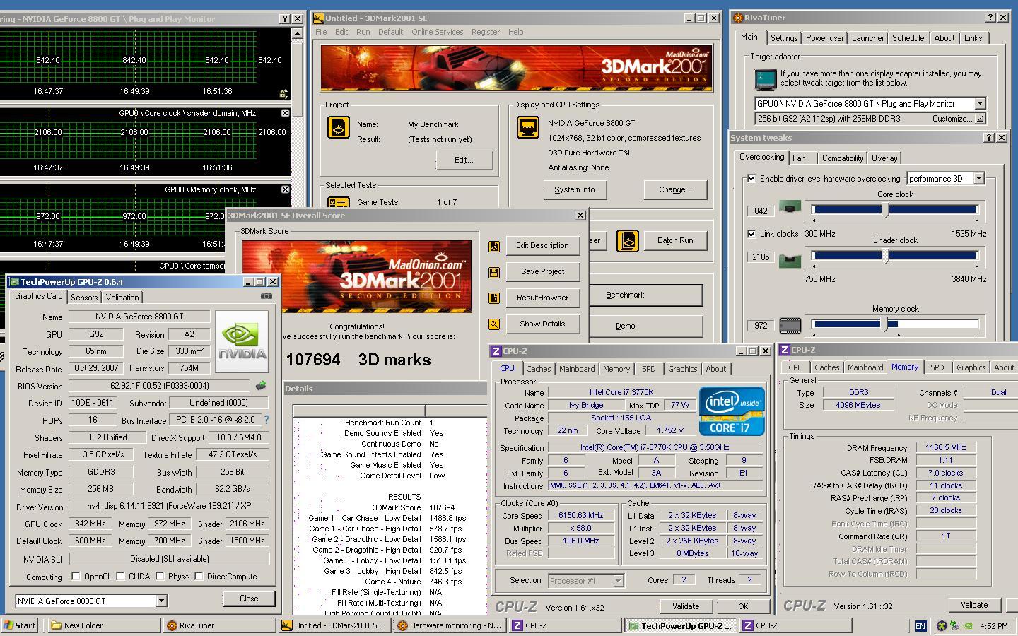The width and height of the screenshot is (1018, 636).
Task: Click the RivaTuner title bar help button
Action: click(x=990, y=18)
